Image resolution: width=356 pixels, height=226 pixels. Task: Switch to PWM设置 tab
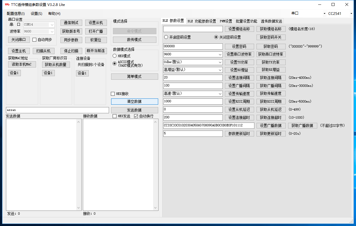(x=226, y=21)
